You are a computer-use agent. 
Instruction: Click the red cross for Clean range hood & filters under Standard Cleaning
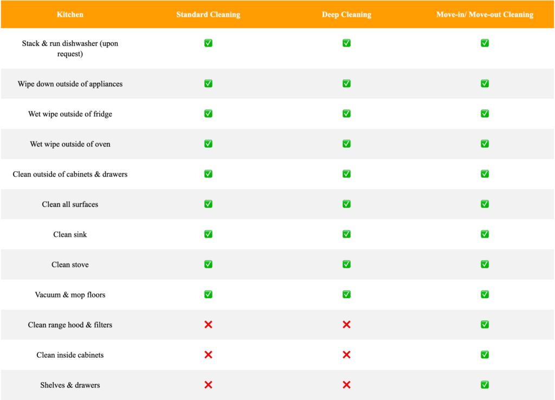(208, 325)
